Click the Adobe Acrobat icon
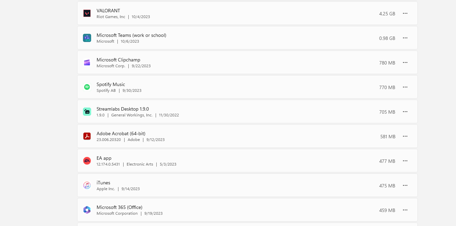The height and width of the screenshot is (226, 456). pyautogui.click(x=87, y=136)
